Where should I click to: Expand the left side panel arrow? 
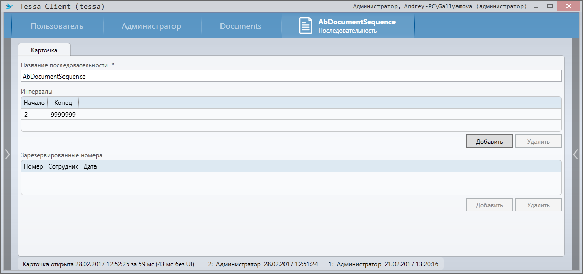point(7,154)
